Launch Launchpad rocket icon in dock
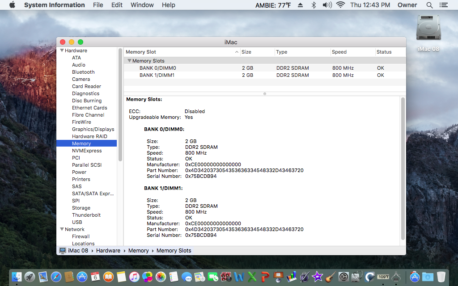Viewport: 458px width, 286px height. tap(30, 277)
